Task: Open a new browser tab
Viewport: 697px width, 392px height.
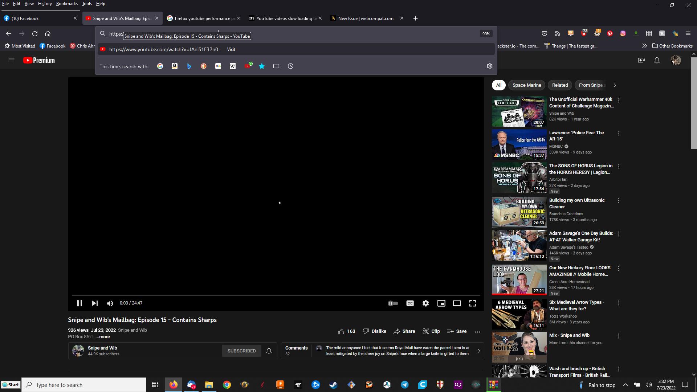Action: 415,18
